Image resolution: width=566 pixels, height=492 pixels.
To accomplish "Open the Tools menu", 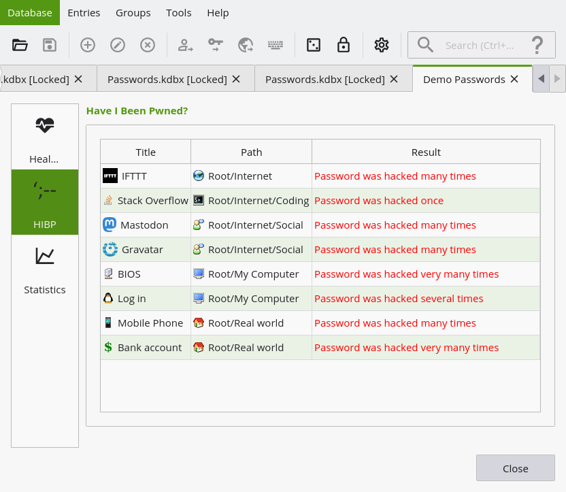I will pyautogui.click(x=179, y=13).
